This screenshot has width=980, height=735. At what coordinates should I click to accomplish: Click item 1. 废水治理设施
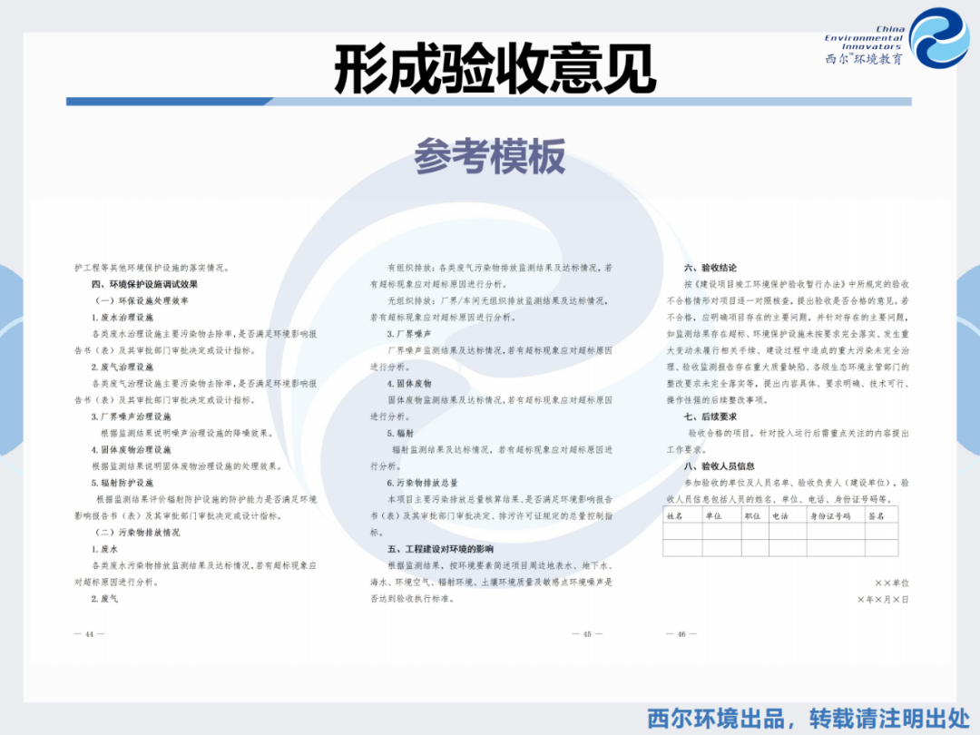pos(122,318)
